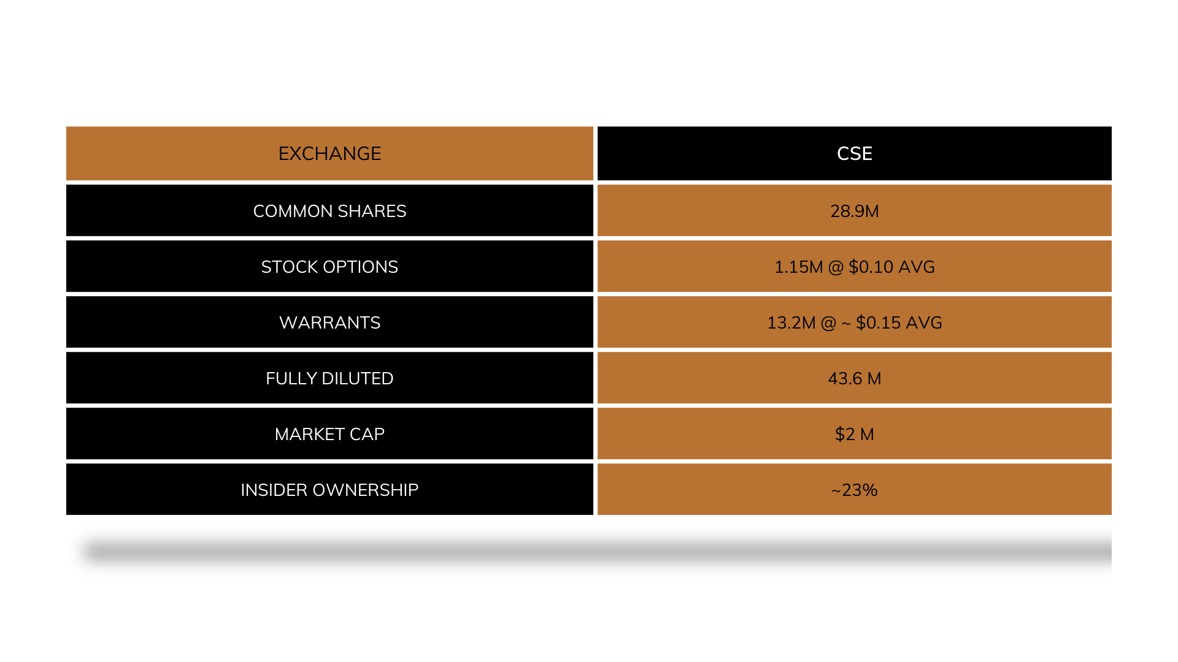Select the 28.9M common shares cell
Screen dimensions: 1178x662
point(854,211)
